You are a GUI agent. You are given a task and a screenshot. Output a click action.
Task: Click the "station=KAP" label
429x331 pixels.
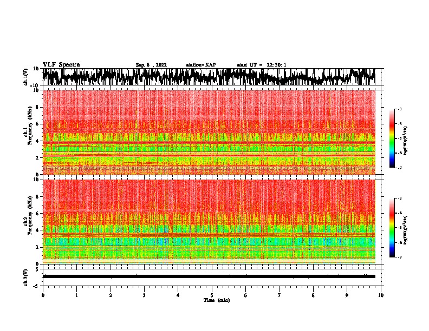click(201, 65)
